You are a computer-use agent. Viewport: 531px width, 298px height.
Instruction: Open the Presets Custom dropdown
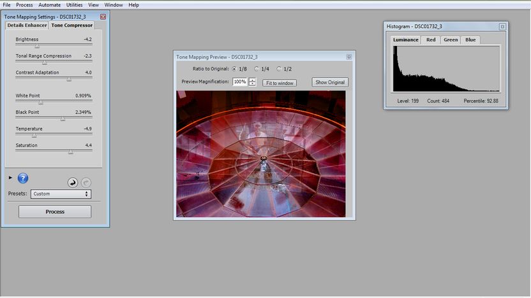(61, 194)
